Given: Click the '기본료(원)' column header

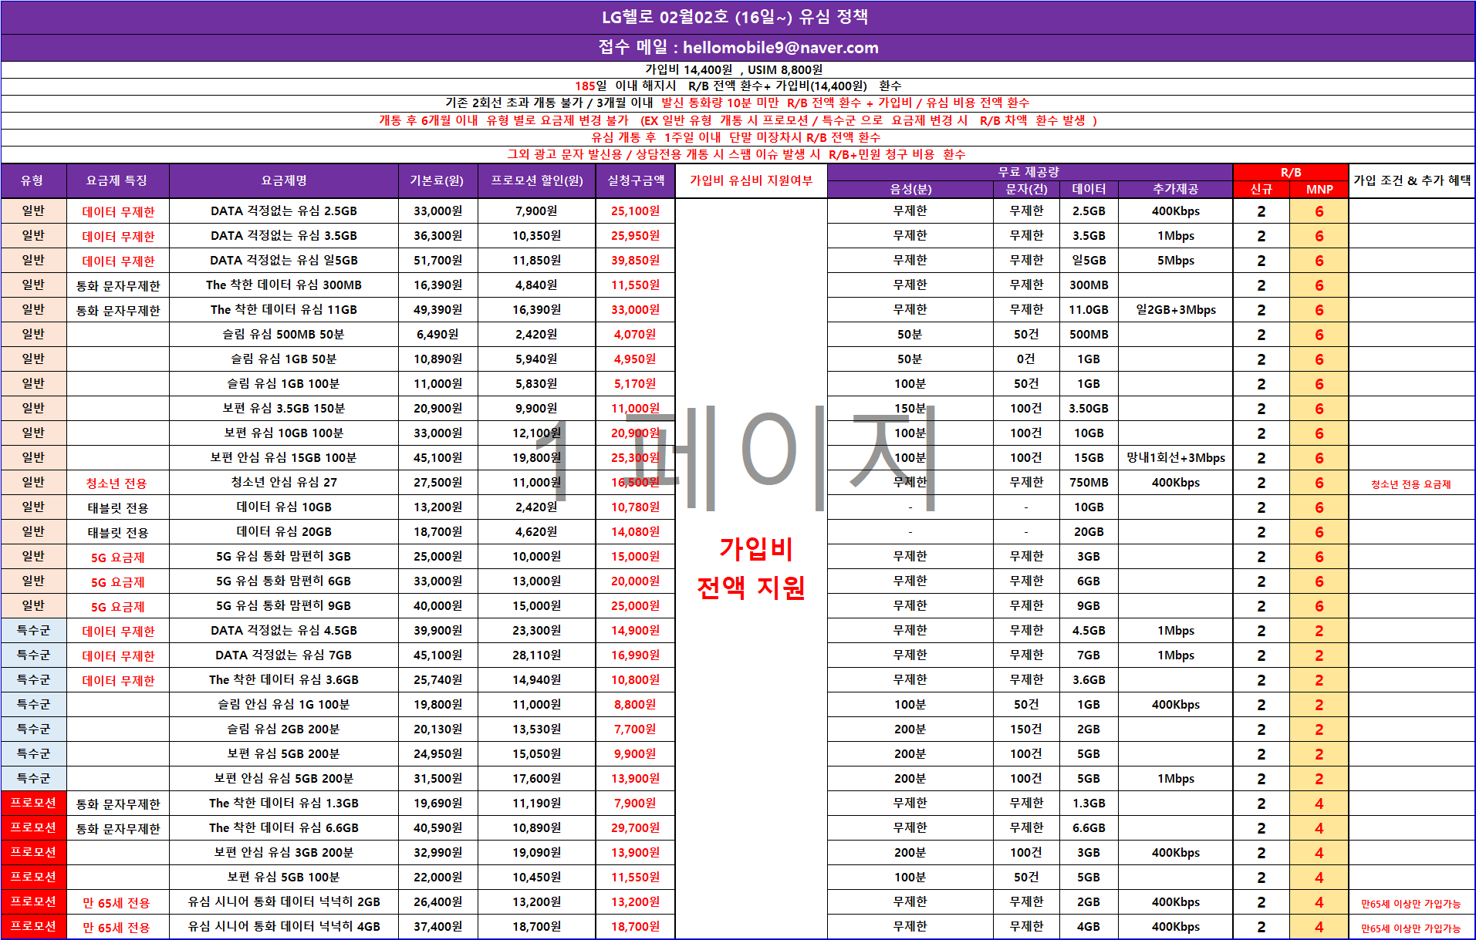Looking at the screenshot, I should (437, 180).
